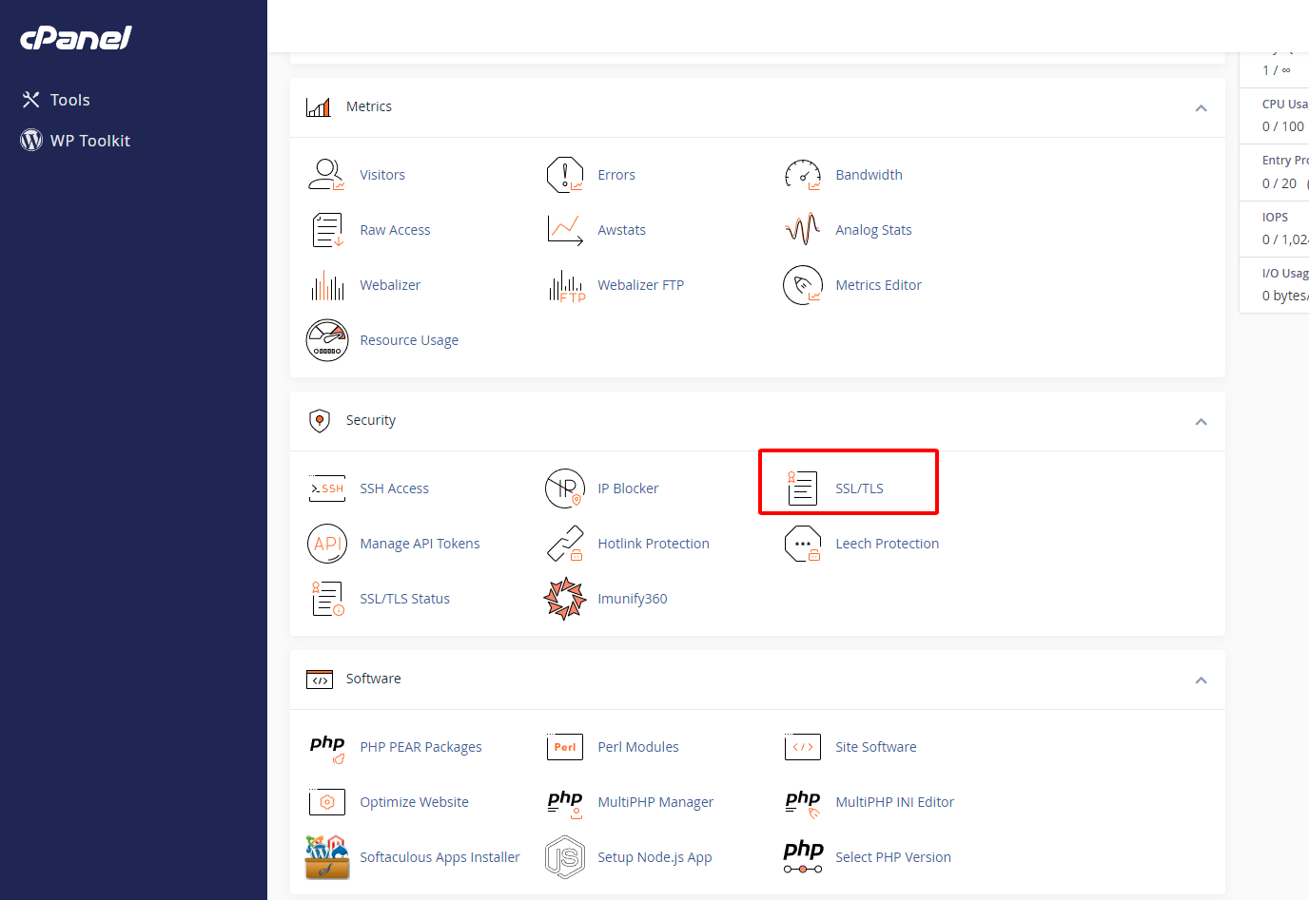This screenshot has width=1309, height=900.
Task: Click the Bandwidth gauge icon
Action: (x=802, y=175)
